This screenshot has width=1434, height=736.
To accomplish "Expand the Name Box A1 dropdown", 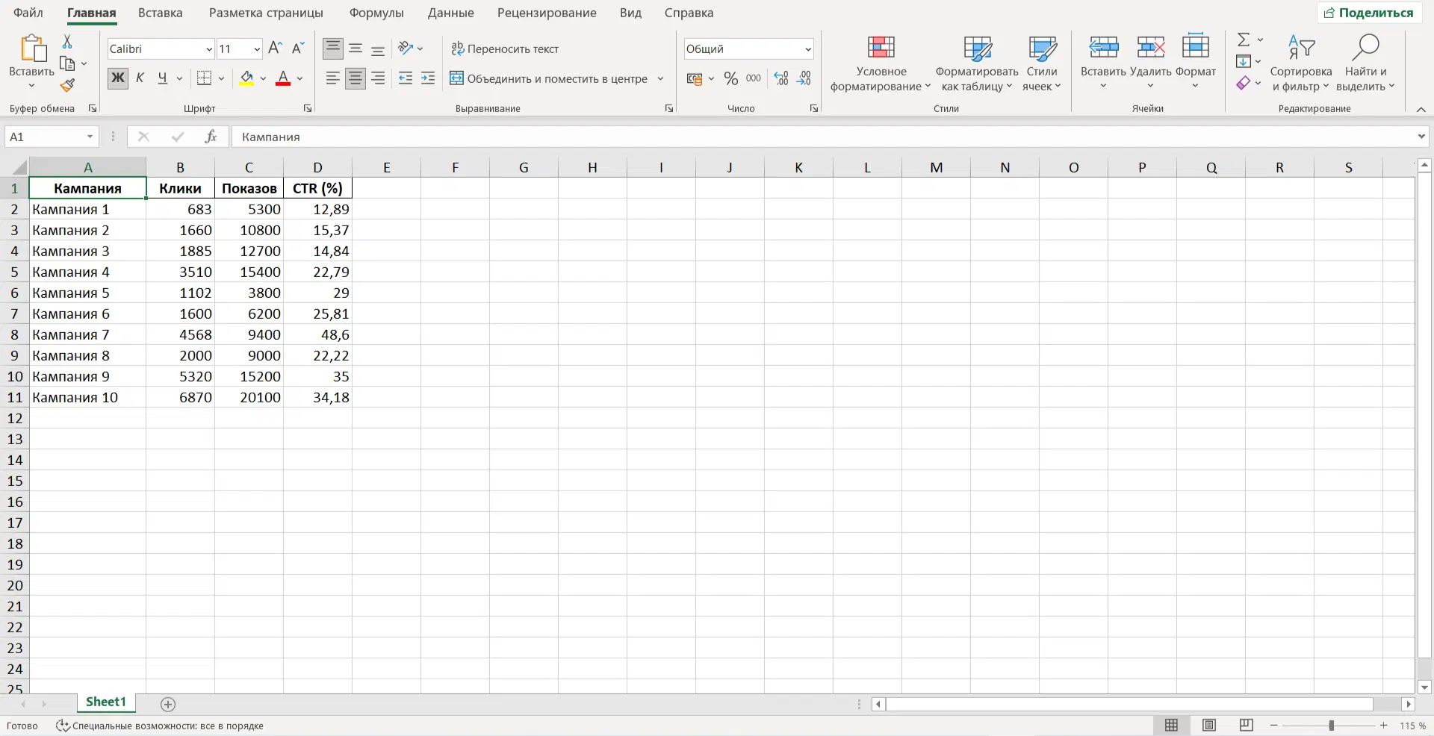I will coord(90,137).
